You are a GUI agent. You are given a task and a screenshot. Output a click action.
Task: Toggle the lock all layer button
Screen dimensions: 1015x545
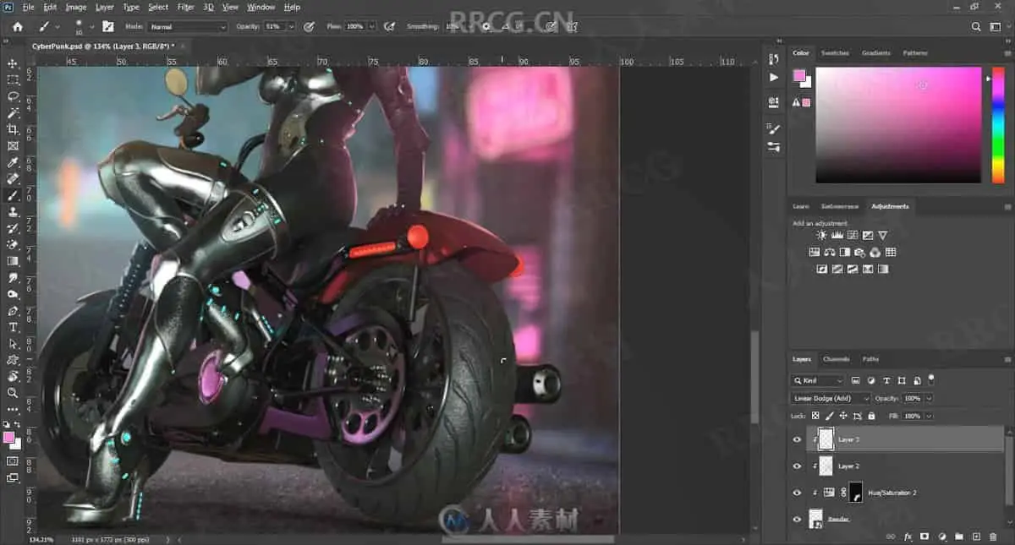pyautogui.click(x=872, y=416)
